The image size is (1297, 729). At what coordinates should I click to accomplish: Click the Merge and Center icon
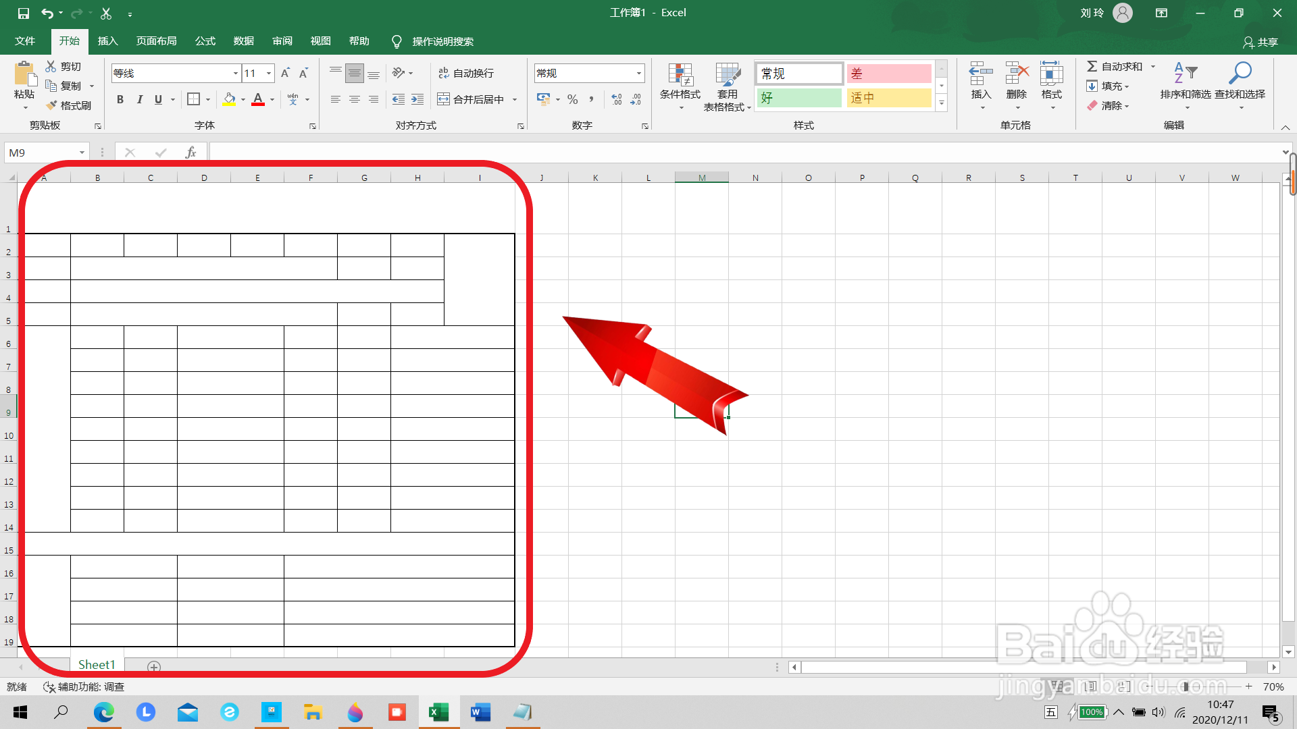pos(443,99)
